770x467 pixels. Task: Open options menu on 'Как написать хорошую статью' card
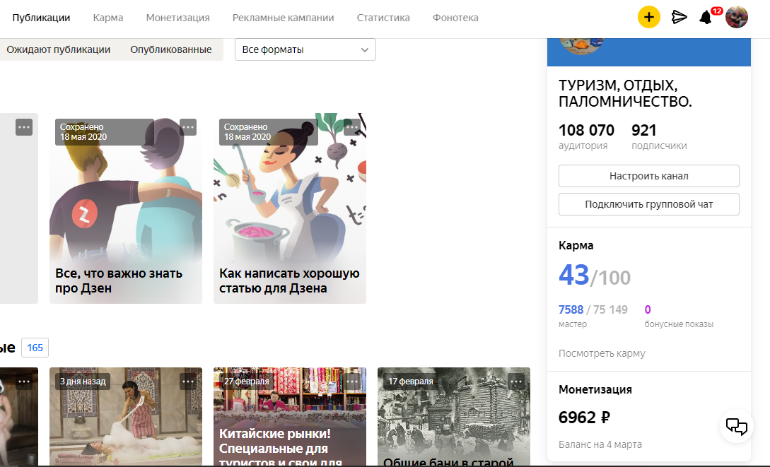click(352, 127)
